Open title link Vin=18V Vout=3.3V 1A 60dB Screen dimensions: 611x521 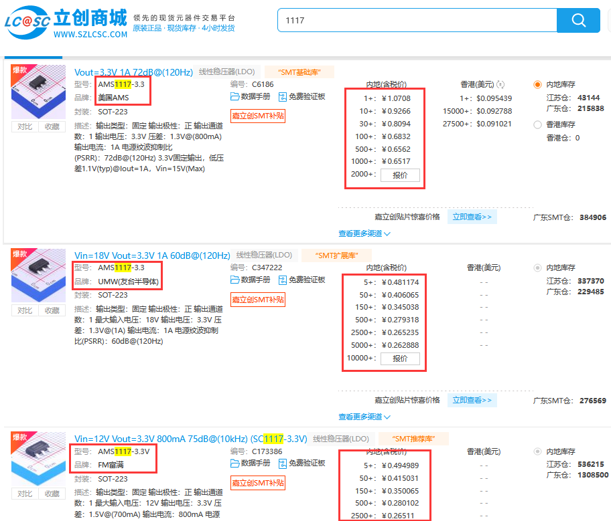coord(152,255)
